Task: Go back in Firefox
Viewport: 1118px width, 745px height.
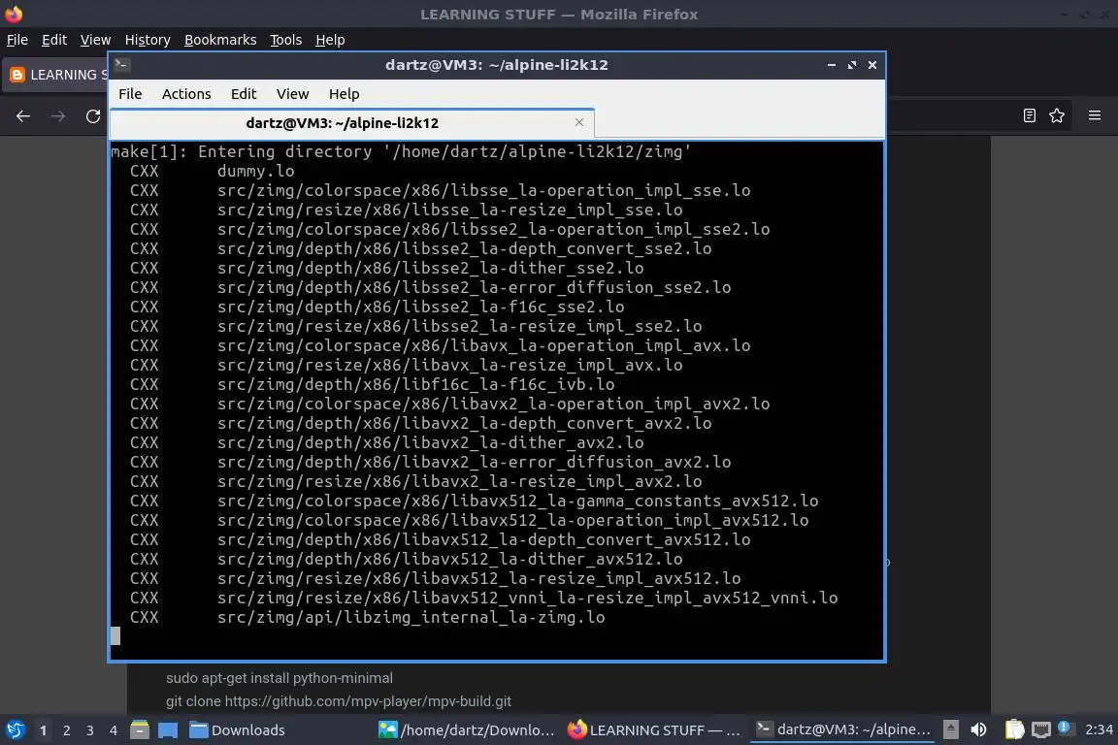Action: click(23, 116)
